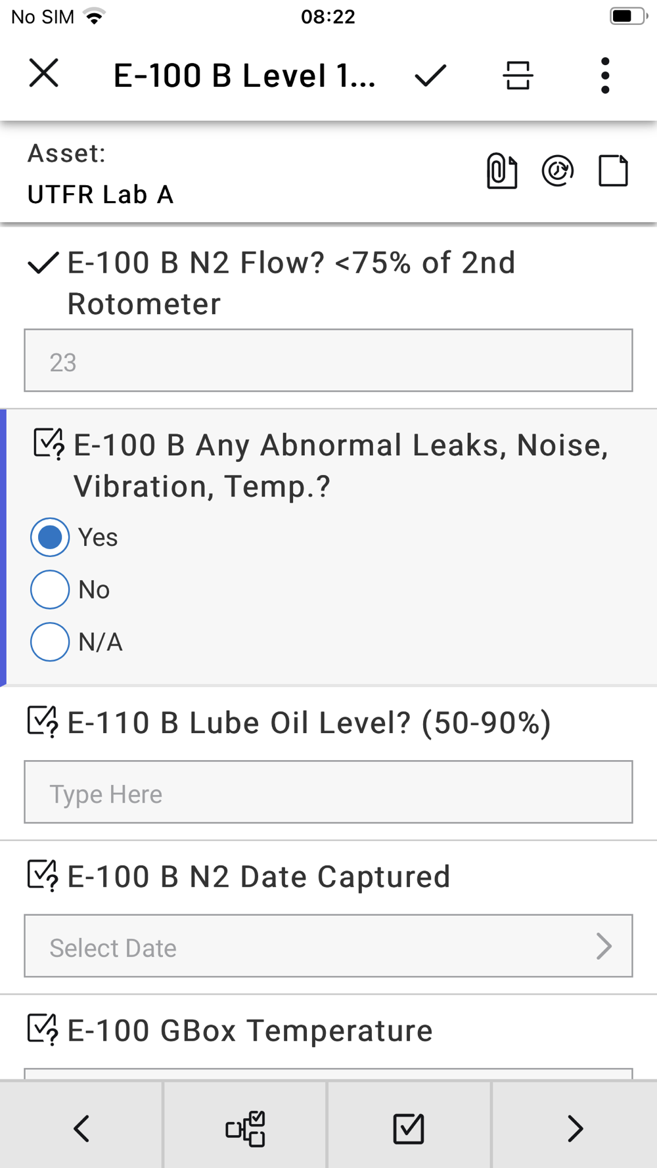Open the Select Date picker field
This screenshot has height=1168, width=657.
pos(315,946)
